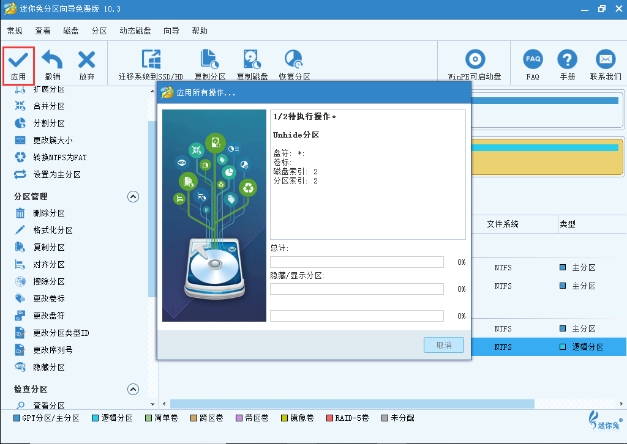Select 扩展分区 sidebar action

40,89
